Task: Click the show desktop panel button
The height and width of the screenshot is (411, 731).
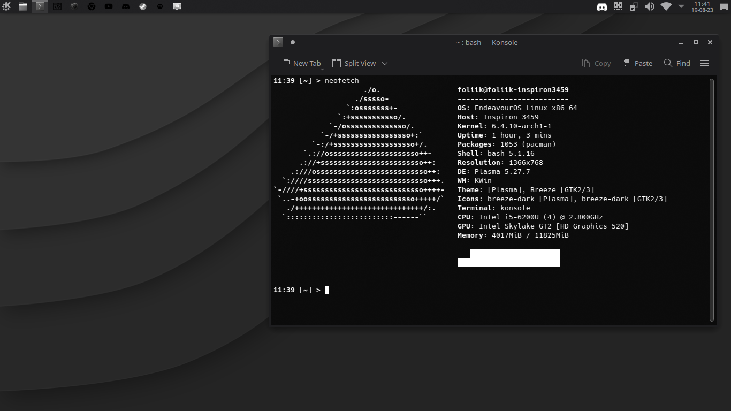Action: coord(724,6)
